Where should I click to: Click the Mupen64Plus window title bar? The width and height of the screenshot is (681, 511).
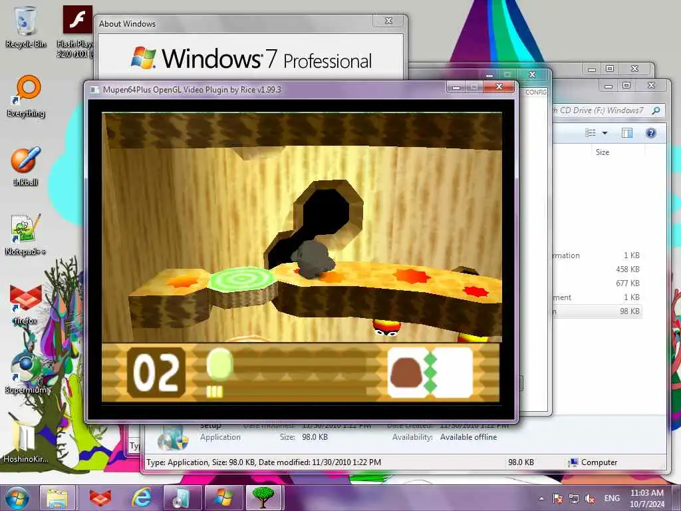(269, 90)
